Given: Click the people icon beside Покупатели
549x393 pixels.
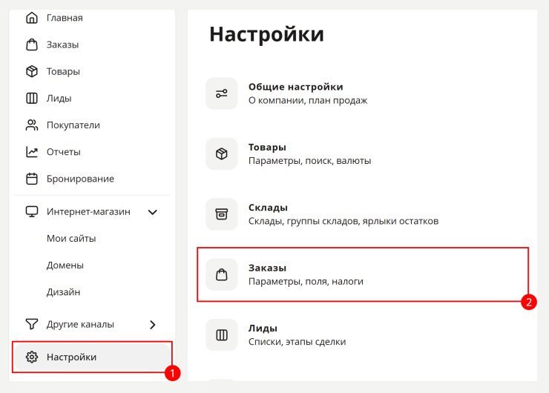Looking at the screenshot, I should coord(32,125).
